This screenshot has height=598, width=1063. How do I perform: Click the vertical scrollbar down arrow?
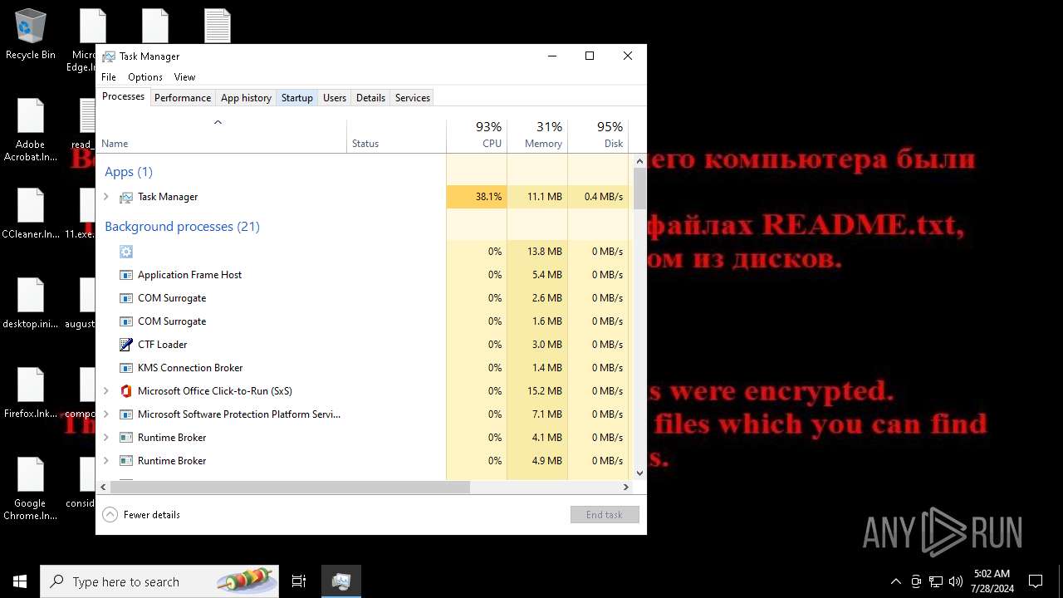click(639, 473)
